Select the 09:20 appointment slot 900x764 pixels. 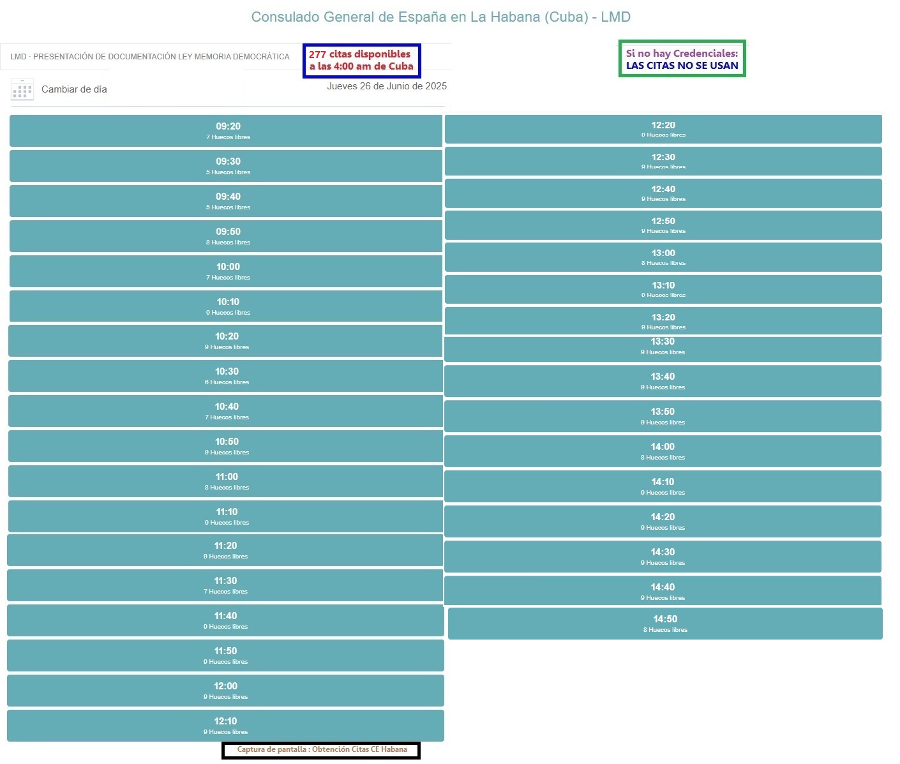[226, 131]
